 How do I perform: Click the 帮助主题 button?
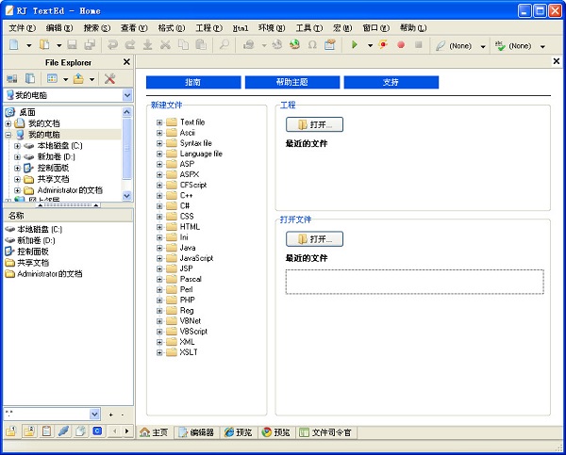click(291, 82)
